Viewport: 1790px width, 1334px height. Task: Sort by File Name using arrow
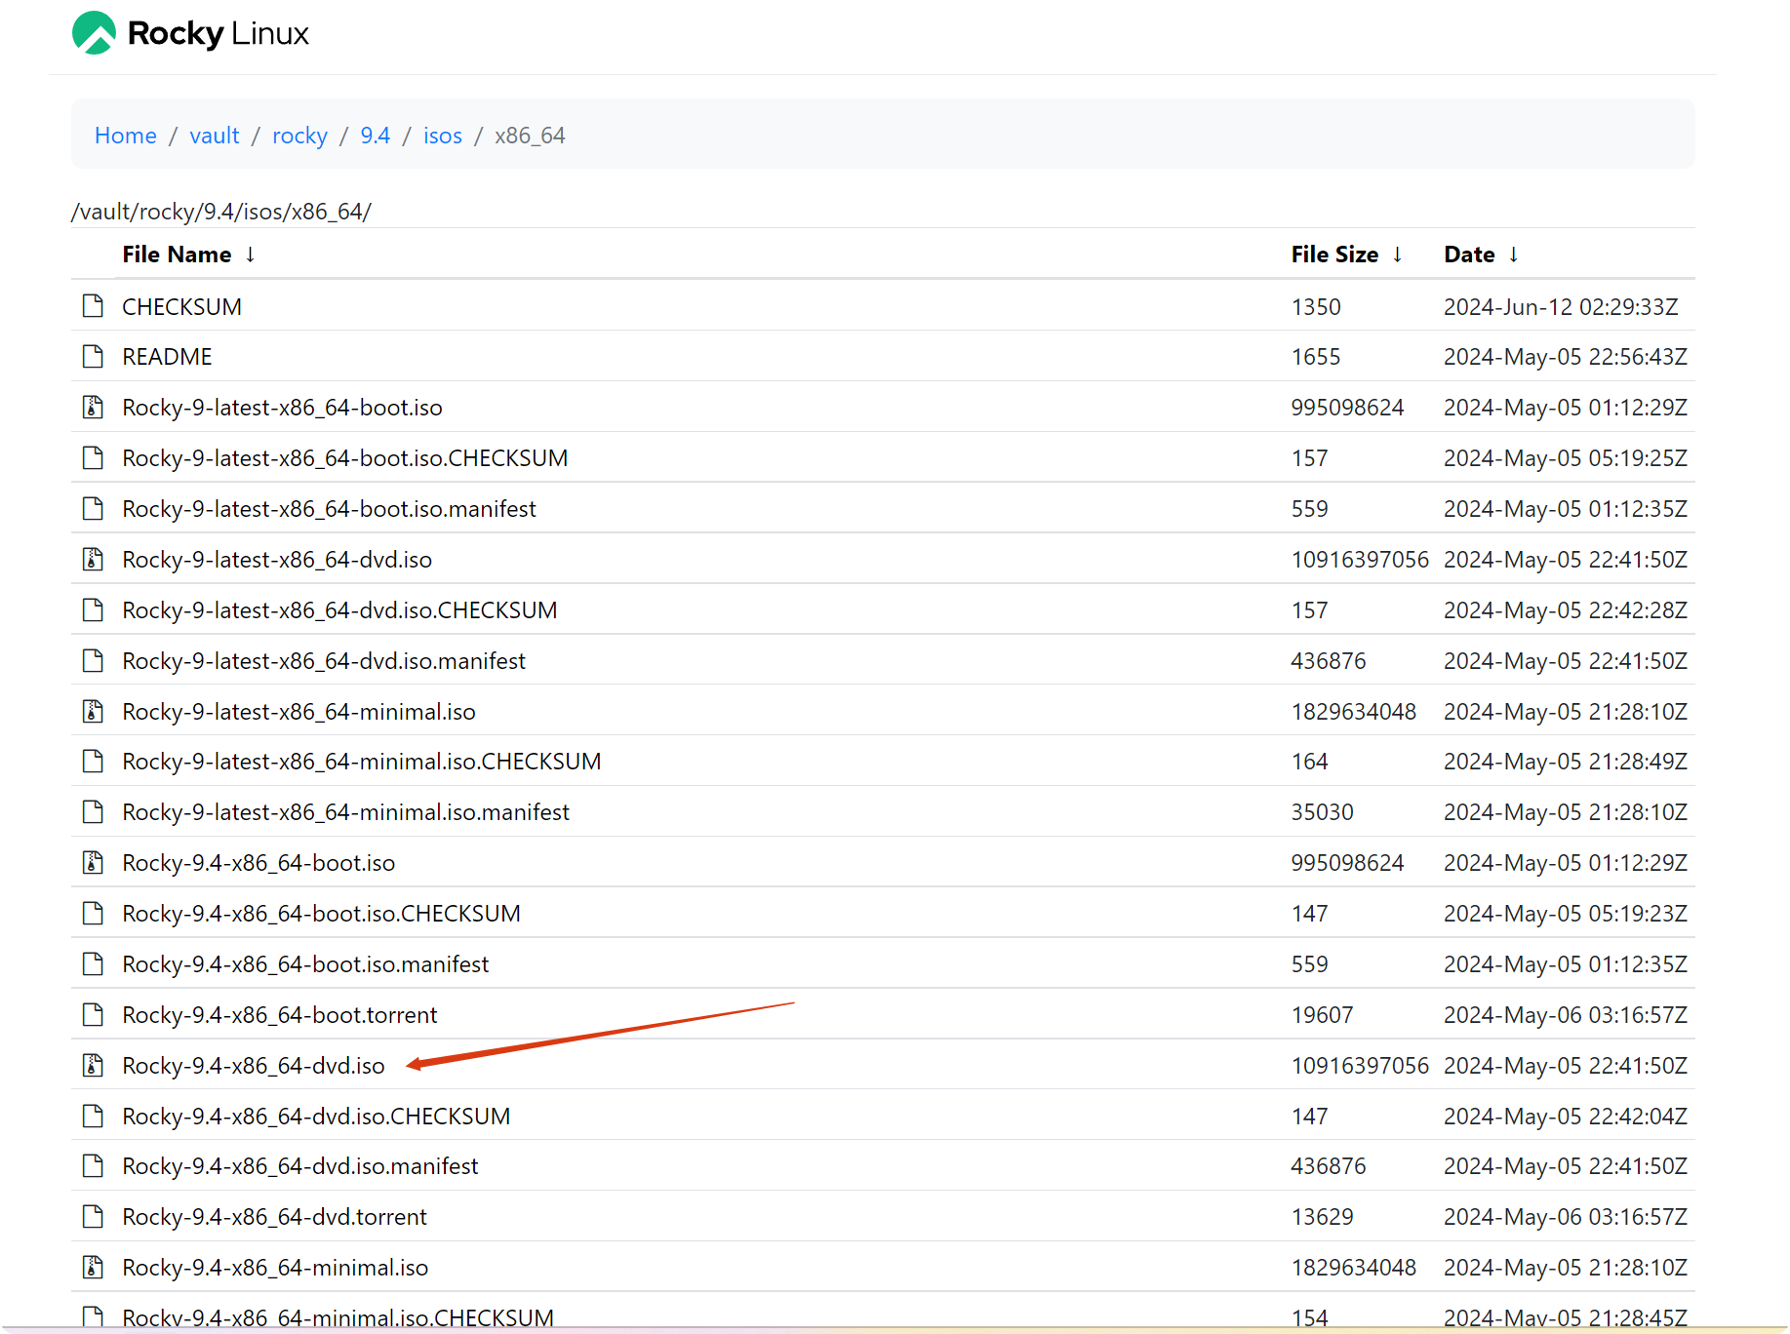pos(251,255)
